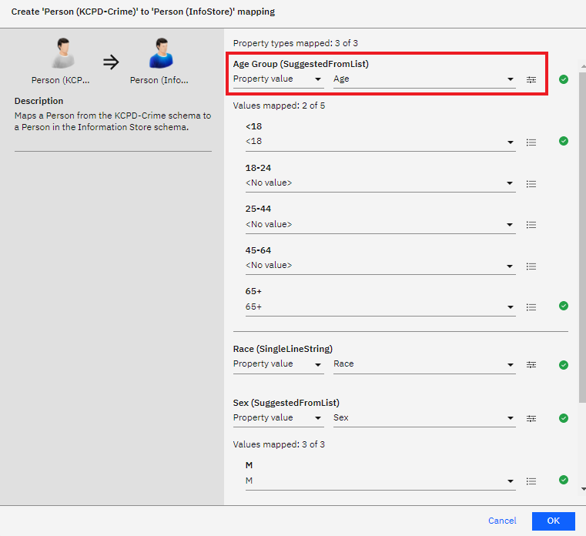
Task: Expand the 18-24 '<No value>' dropdown
Action: pos(380,183)
